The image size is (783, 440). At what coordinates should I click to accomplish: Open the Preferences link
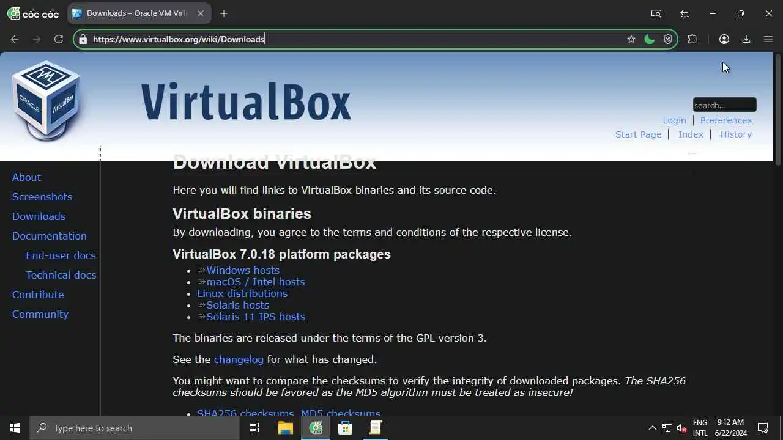726,120
